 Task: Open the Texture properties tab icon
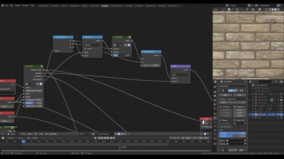tap(215, 144)
